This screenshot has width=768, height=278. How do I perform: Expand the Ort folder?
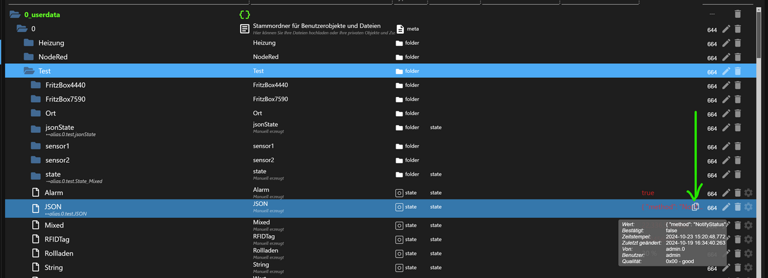35,114
